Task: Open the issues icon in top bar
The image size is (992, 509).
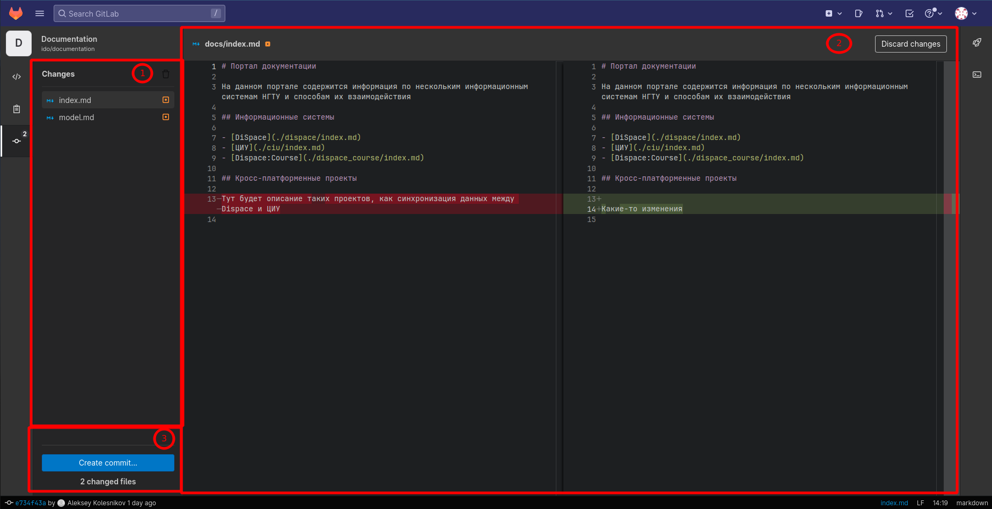Action: 858,13
